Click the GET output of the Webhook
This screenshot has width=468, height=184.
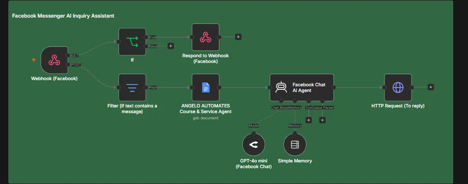(x=68, y=55)
